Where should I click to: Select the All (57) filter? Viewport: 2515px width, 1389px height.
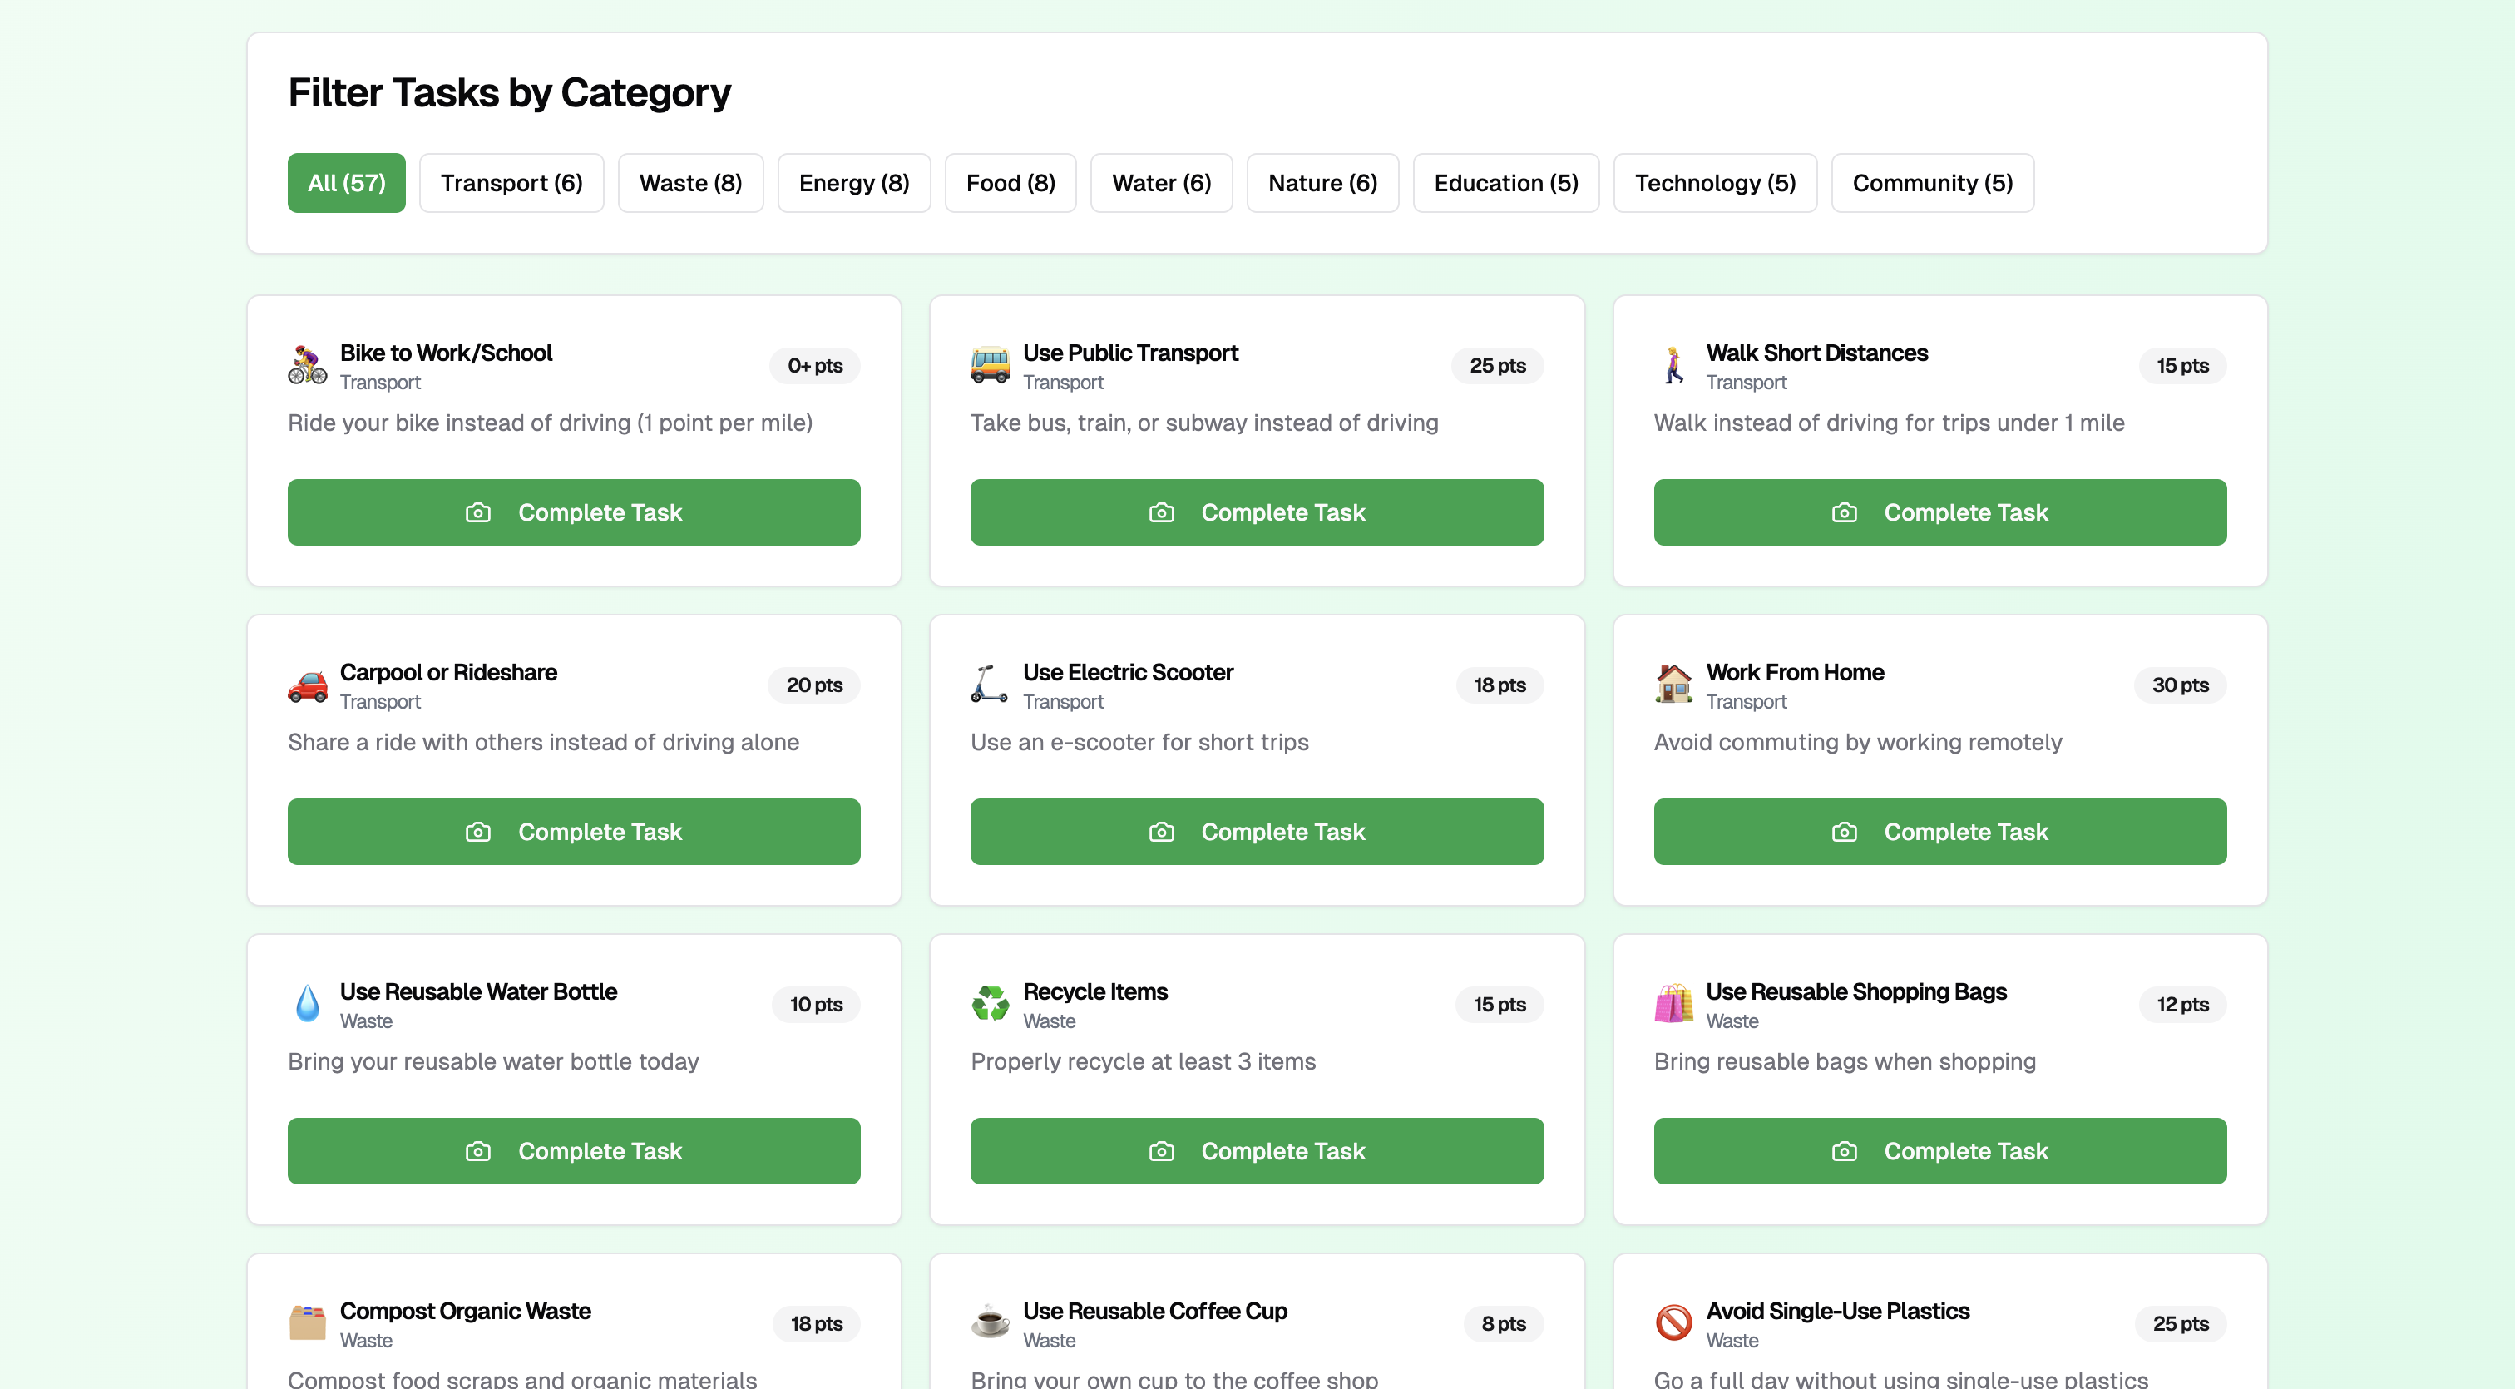(347, 184)
